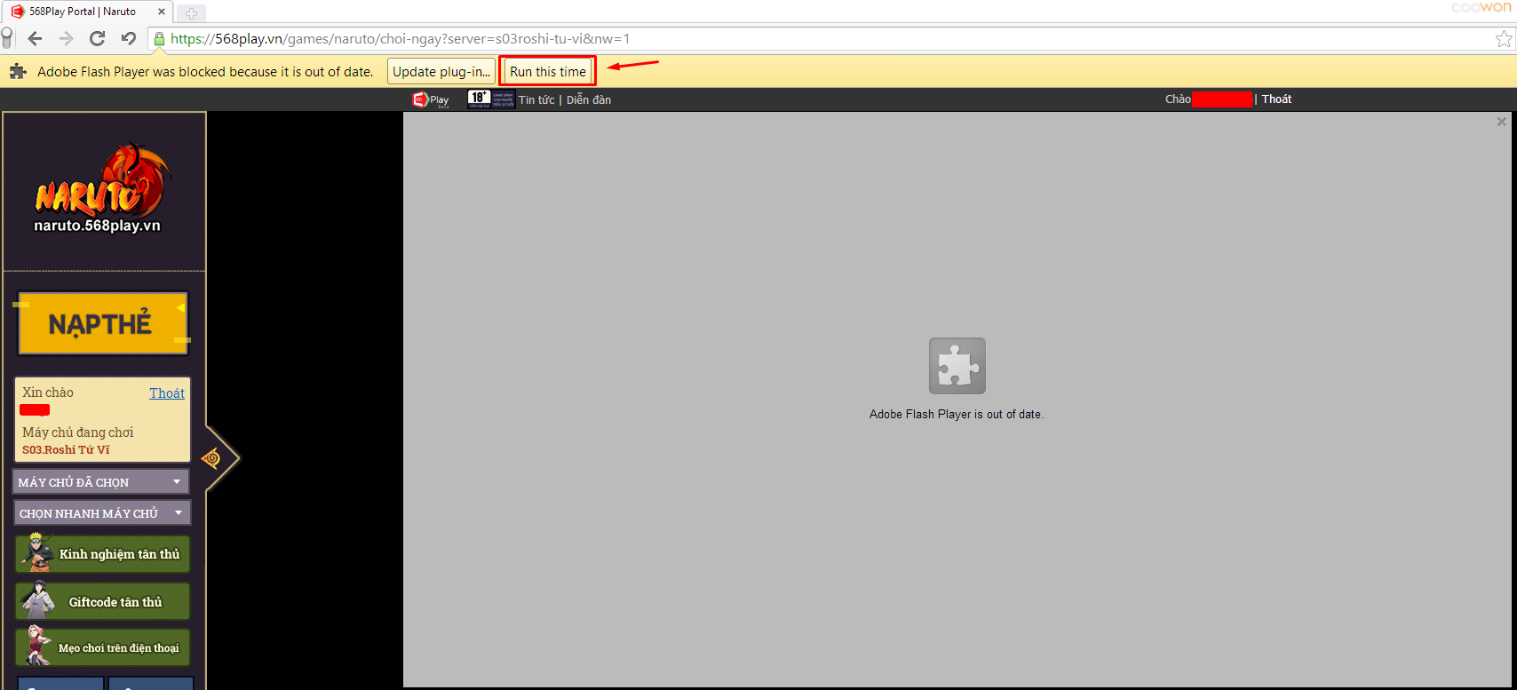Screen dimensions: 1517x690
Task: Close the 568Play Portal tab
Action: (x=161, y=12)
